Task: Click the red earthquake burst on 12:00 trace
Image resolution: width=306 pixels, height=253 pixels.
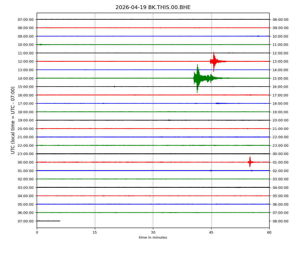Action: pyautogui.click(x=214, y=62)
